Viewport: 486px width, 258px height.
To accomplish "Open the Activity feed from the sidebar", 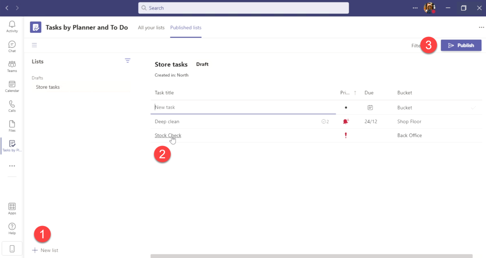I will (x=12, y=26).
